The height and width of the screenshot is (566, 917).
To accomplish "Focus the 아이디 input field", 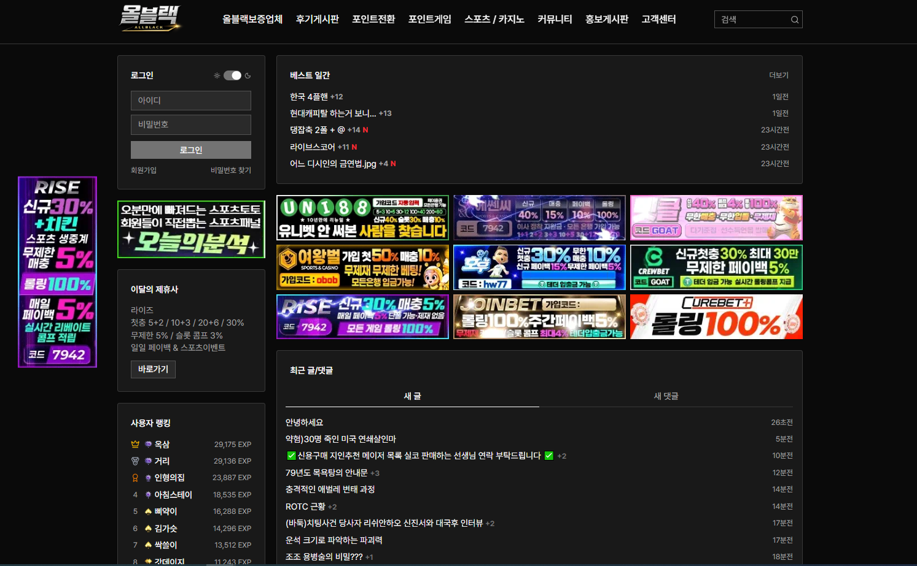I will (x=190, y=101).
